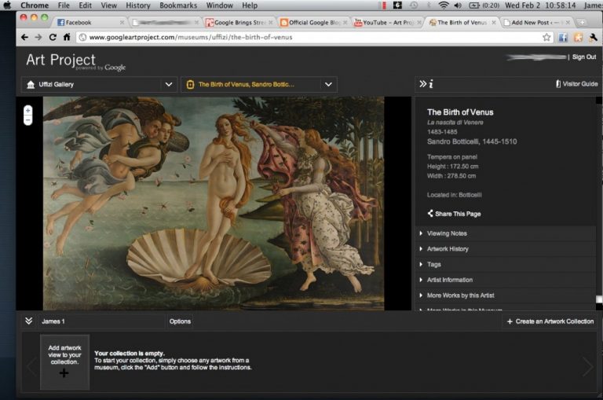Image resolution: width=603 pixels, height=400 pixels.
Task: Open the Edit menu
Action: coord(85,6)
